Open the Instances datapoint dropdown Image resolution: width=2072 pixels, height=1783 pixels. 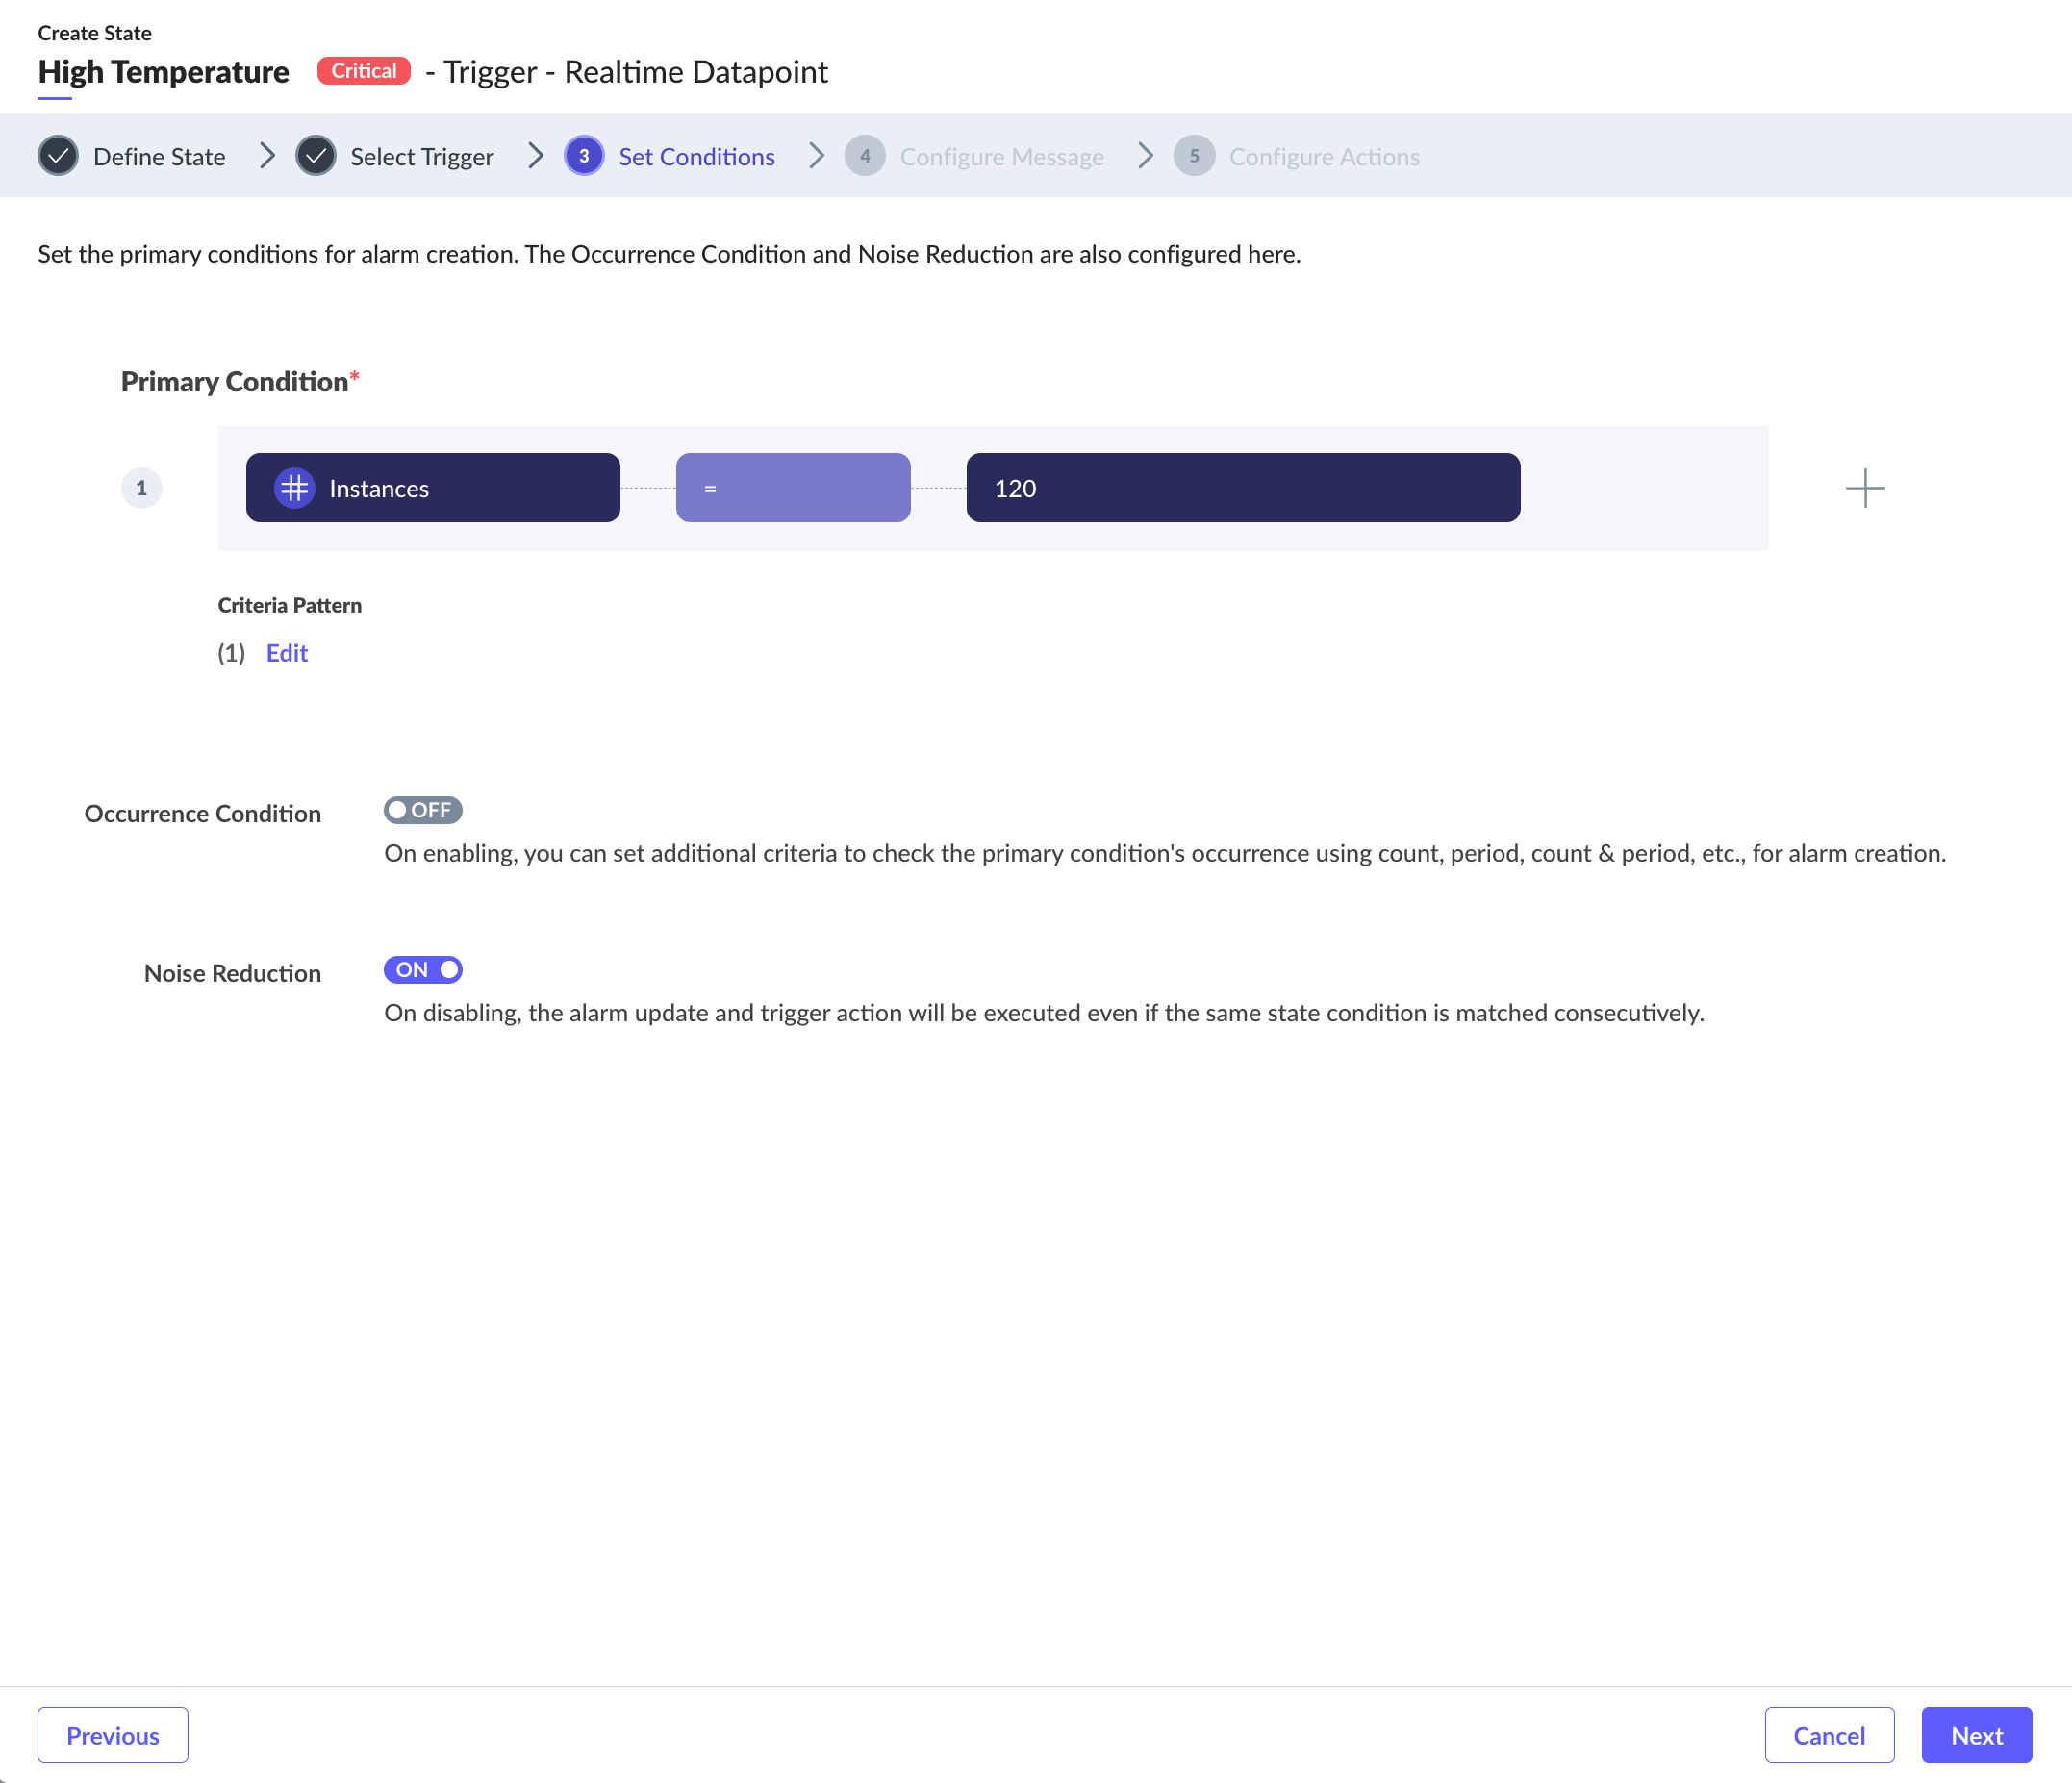(x=433, y=488)
